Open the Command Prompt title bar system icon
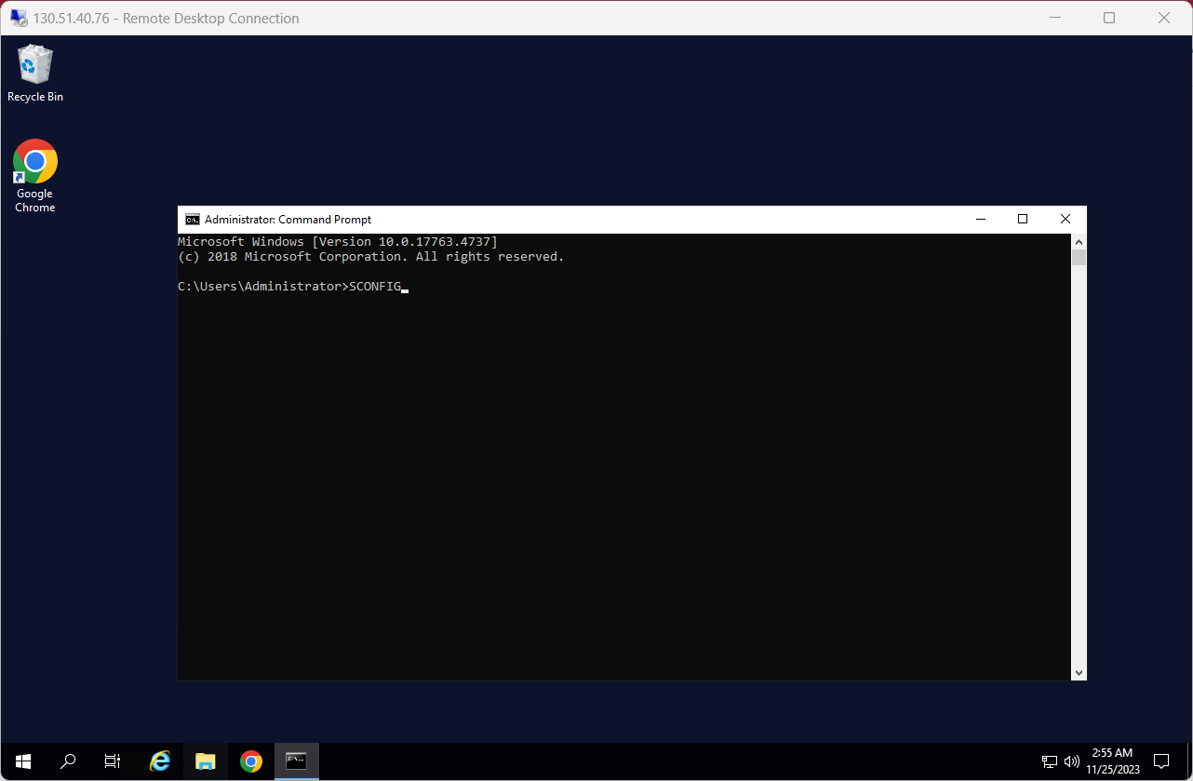The image size is (1193, 781). click(192, 220)
